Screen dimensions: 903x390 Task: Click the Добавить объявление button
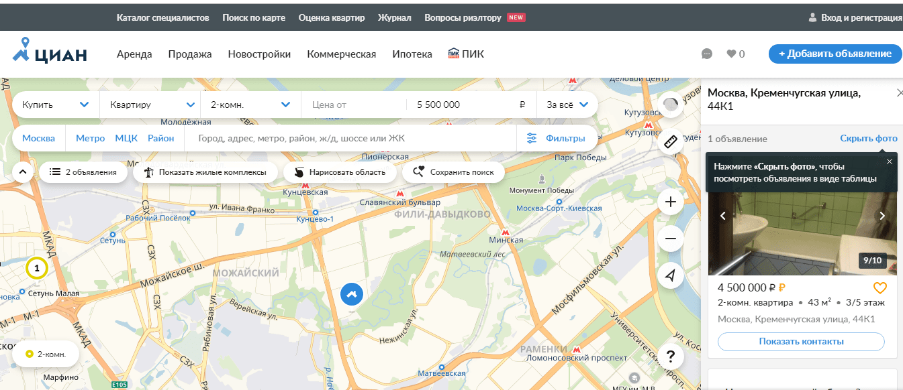pyautogui.click(x=835, y=54)
